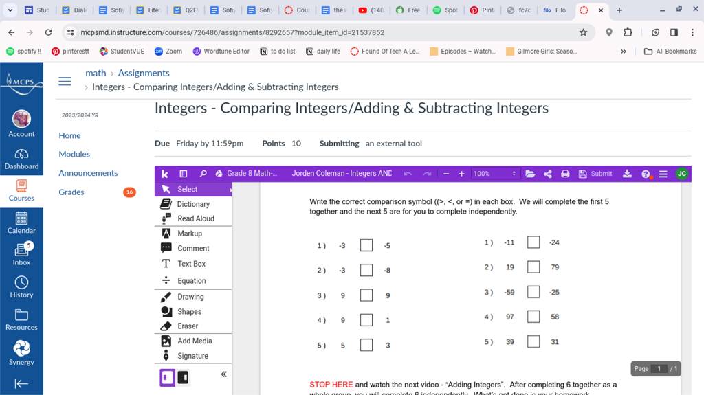
Task: Activate the Read Aloud tool
Action: [x=193, y=218]
